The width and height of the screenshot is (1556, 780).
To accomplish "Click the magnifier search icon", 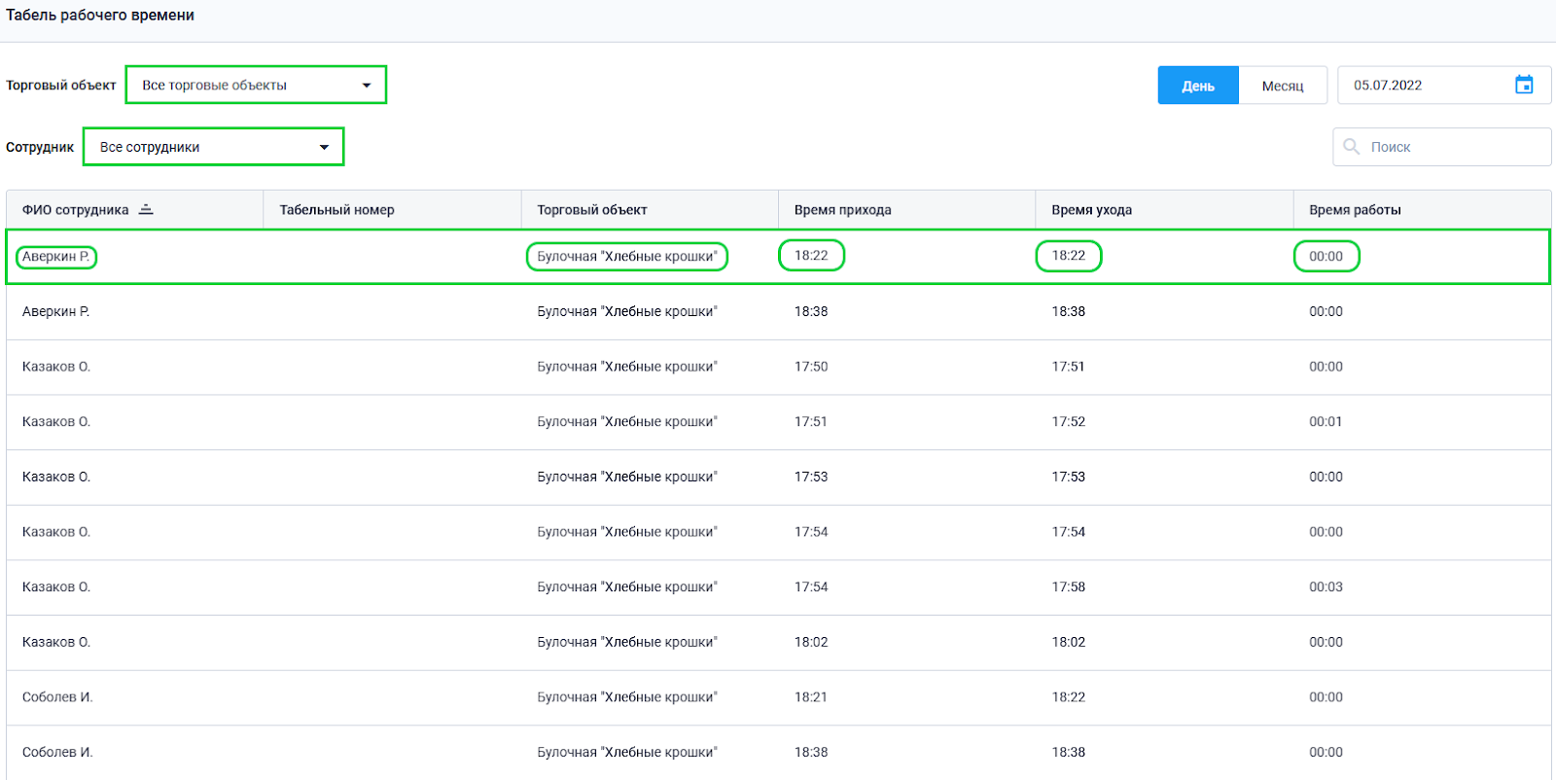I will coord(1351,147).
